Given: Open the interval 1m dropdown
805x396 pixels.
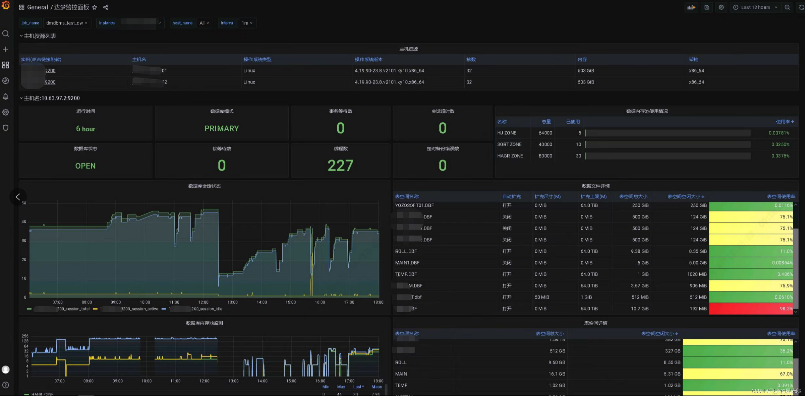Looking at the screenshot, I should pyautogui.click(x=247, y=23).
